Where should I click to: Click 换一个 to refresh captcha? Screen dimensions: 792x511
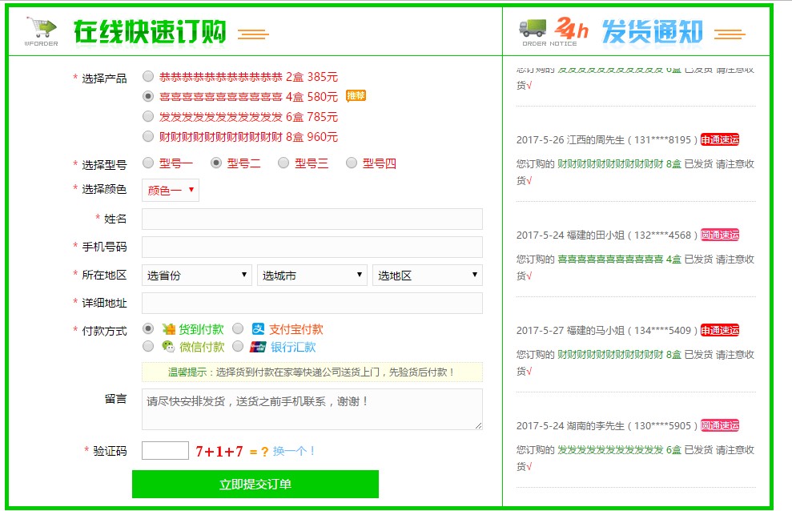point(293,451)
